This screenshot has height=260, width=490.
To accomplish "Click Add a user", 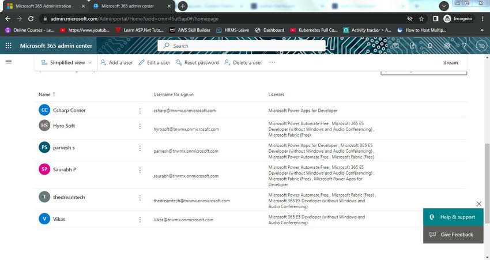I will click(116, 62).
